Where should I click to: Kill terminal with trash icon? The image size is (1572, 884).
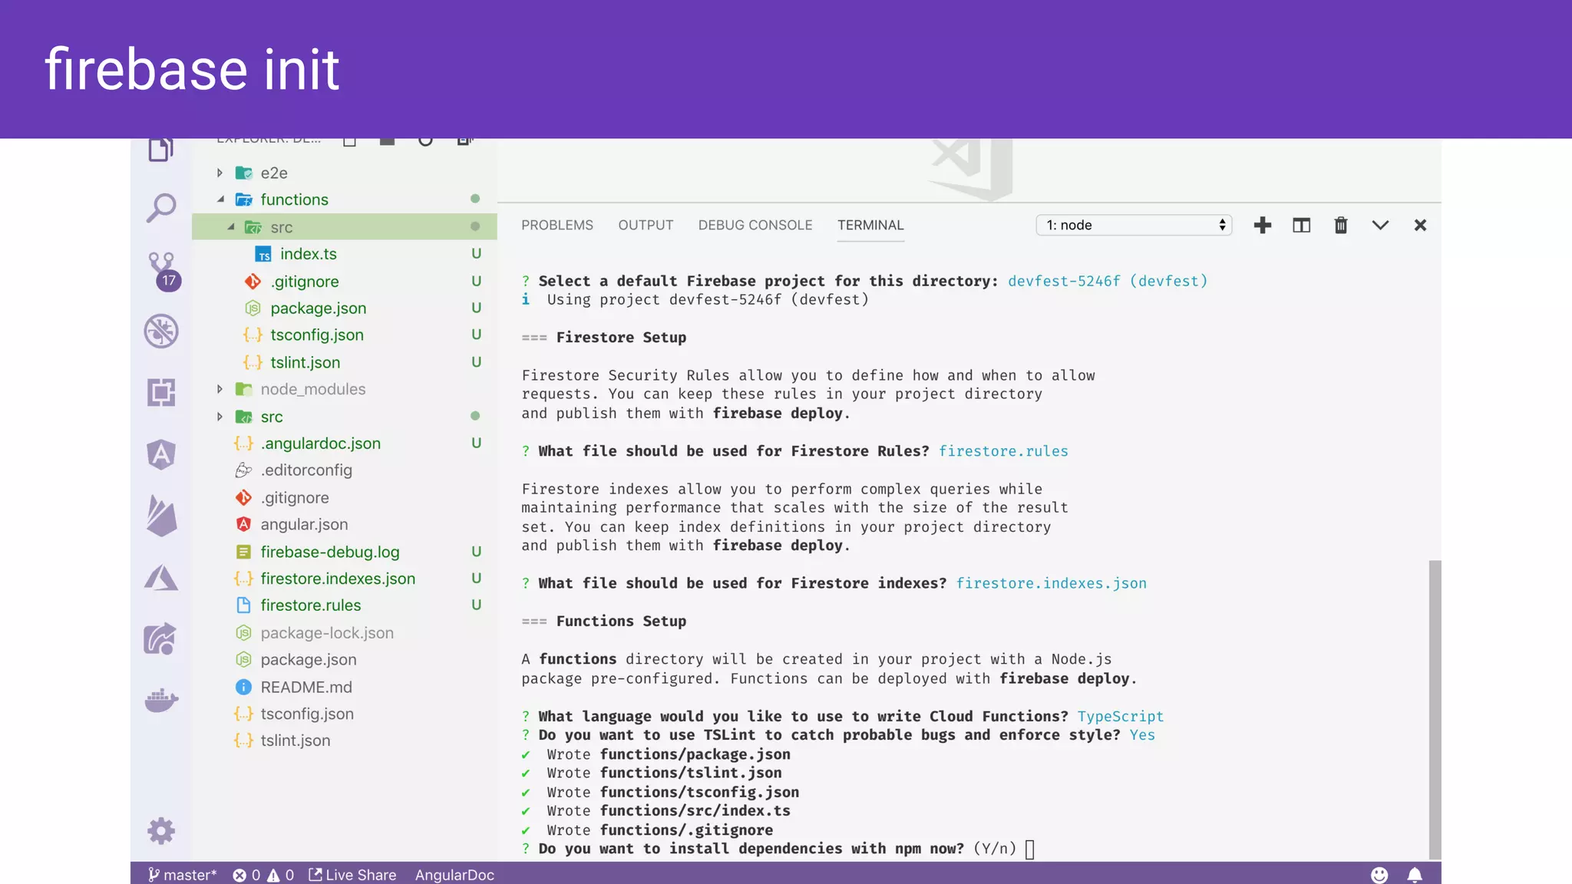coord(1340,225)
